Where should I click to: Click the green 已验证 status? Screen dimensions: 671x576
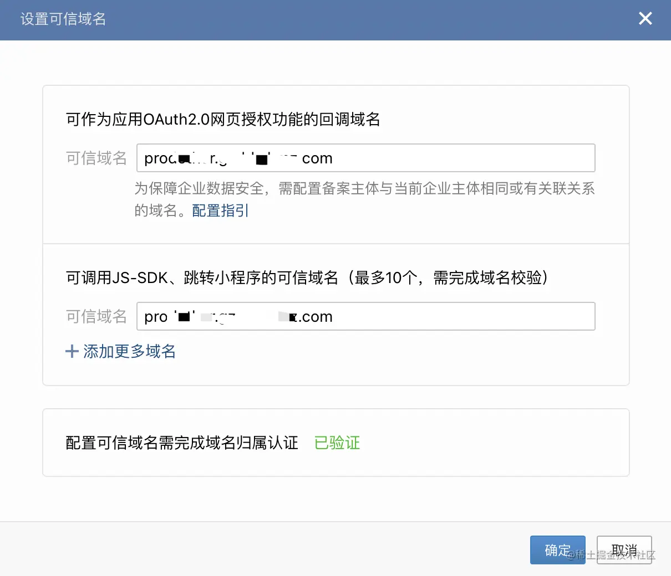(x=337, y=443)
